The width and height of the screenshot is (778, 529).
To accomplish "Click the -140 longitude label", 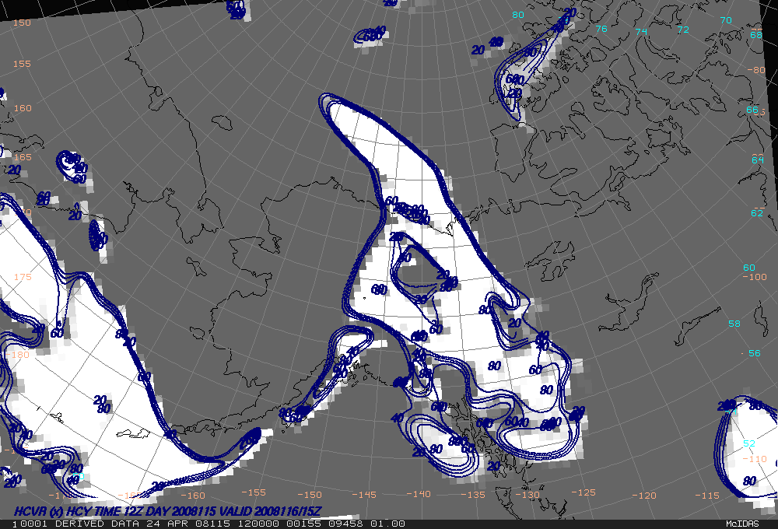I will [419, 493].
